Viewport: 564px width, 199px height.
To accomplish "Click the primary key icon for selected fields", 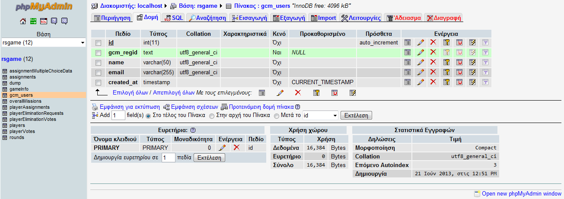I will (316, 92).
